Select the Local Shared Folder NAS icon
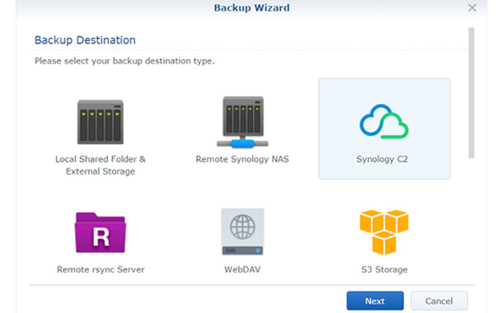 [x=101, y=122]
